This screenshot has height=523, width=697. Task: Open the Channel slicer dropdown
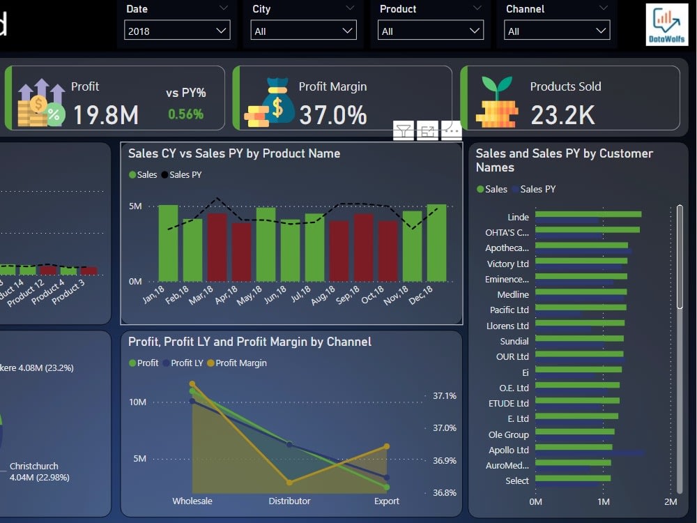coord(556,31)
